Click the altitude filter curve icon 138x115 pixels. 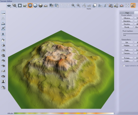[106, 5]
